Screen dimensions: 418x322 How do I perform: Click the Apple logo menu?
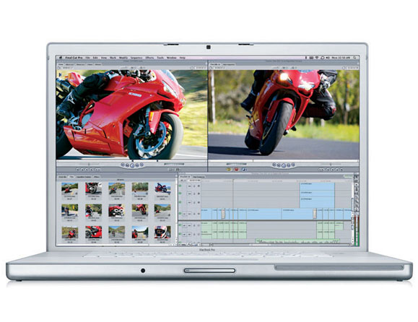[x=61, y=58]
